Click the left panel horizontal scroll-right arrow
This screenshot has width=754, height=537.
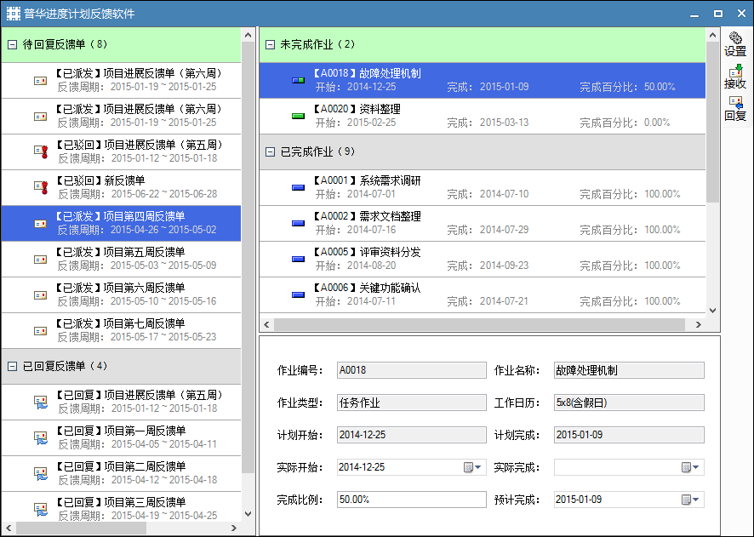(234, 528)
